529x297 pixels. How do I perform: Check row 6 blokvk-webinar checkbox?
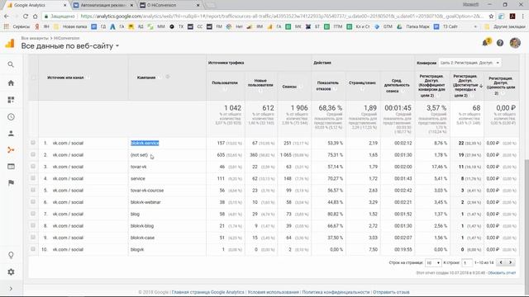pyautogui.click(x=33, y=201)
